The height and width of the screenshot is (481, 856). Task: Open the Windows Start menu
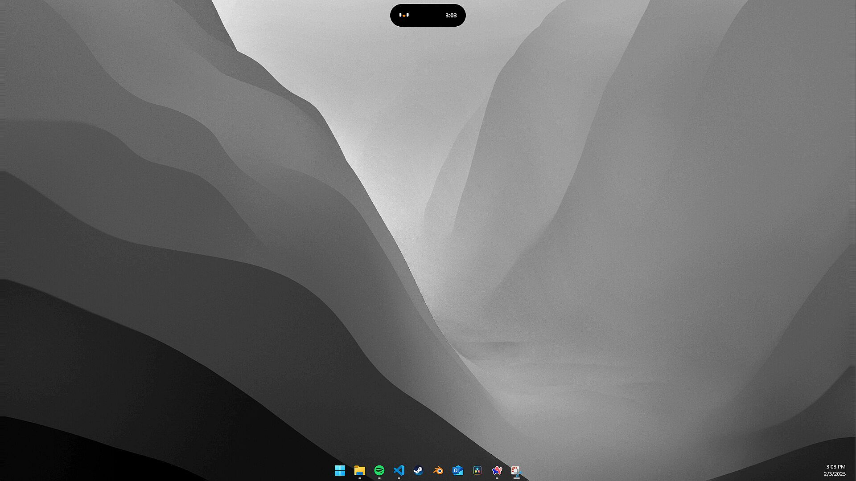[340, 470]
